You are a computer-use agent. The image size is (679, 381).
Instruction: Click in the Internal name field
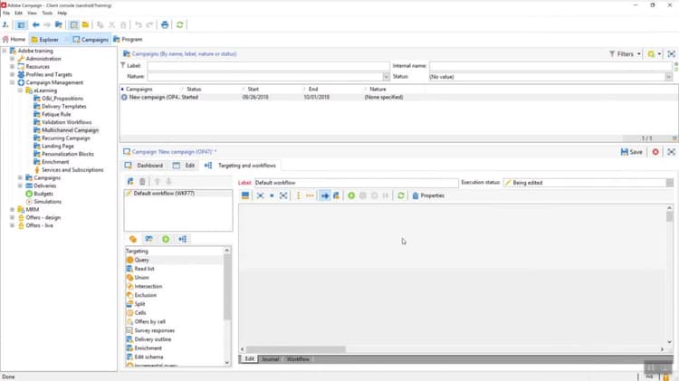(x=550, y=66)
